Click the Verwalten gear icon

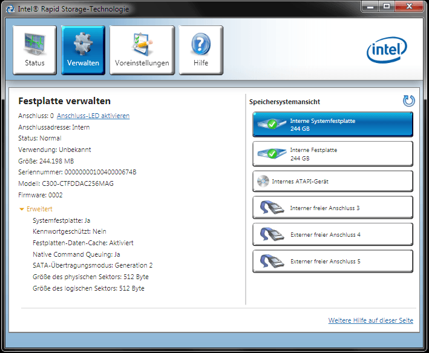[83, 43]
